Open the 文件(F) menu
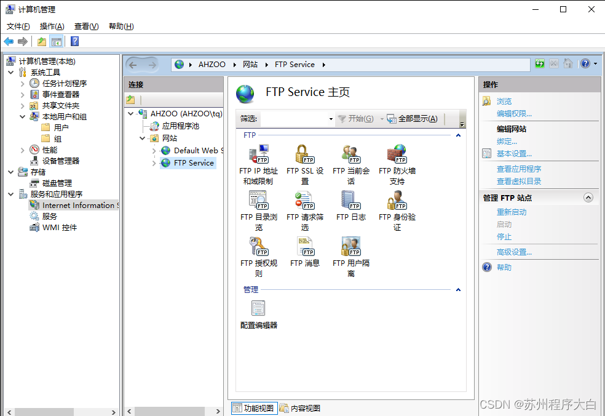Viewport: 605px width, 416px height. click(18, 26)
